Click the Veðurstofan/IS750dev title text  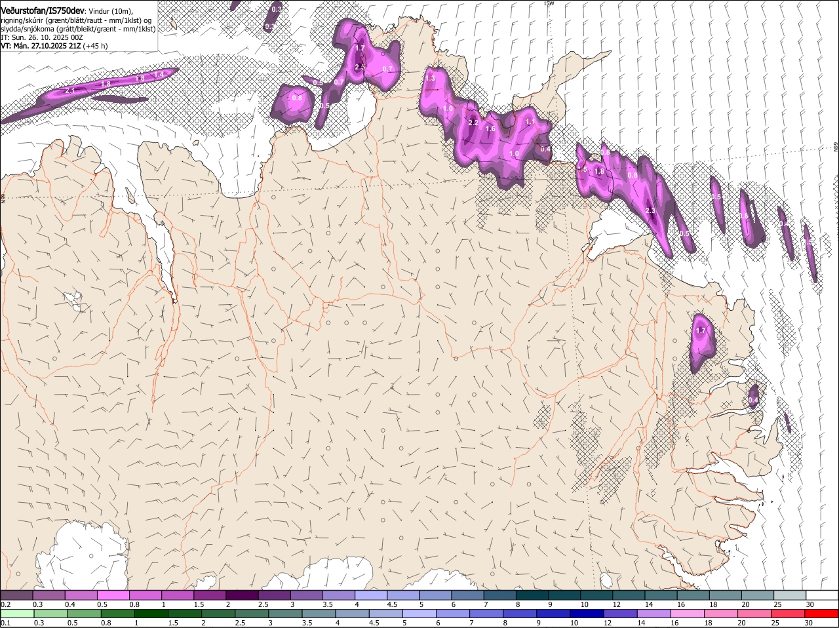tap(43, 11)
